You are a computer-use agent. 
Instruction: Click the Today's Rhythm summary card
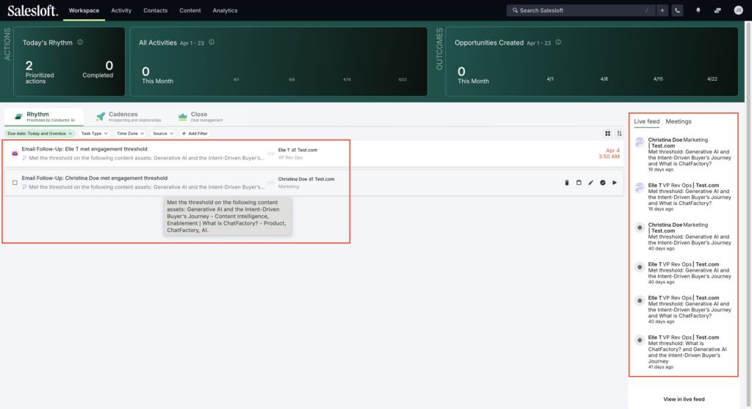coord(69,62)
